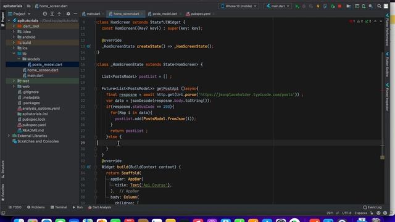Image resolution: width=395 pixels, height=222 pixels.
Task: Click override gutter icon at line 13
Action: pos(89,46)
